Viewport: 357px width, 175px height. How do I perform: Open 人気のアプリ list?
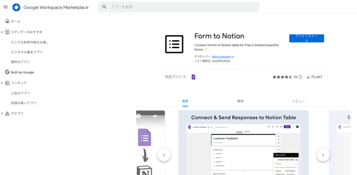click(20, 93)
